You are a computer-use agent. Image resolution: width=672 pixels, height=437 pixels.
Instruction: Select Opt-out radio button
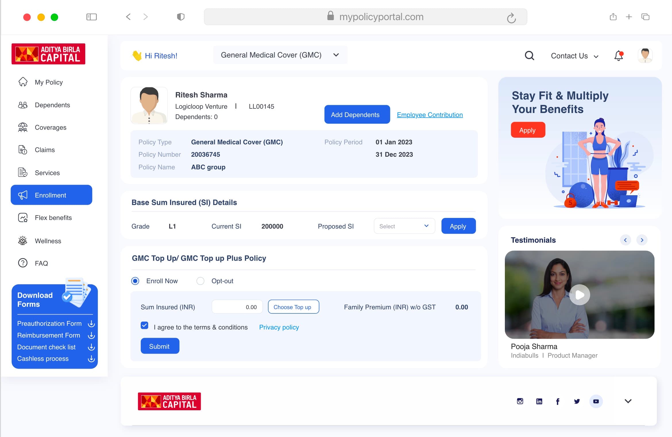[x=200, y=281]
